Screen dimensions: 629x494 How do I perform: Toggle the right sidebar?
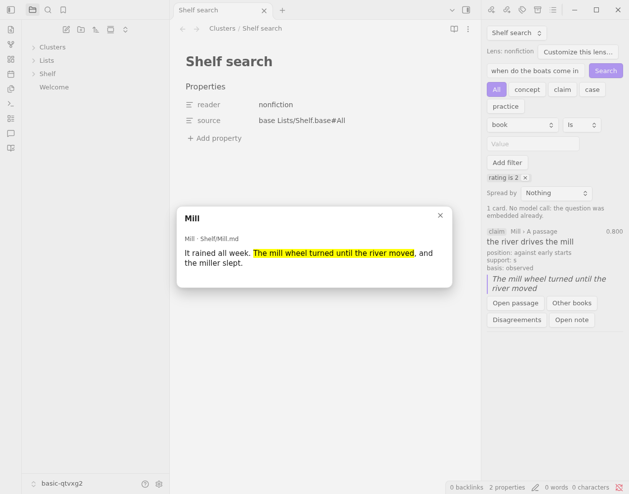466,10
